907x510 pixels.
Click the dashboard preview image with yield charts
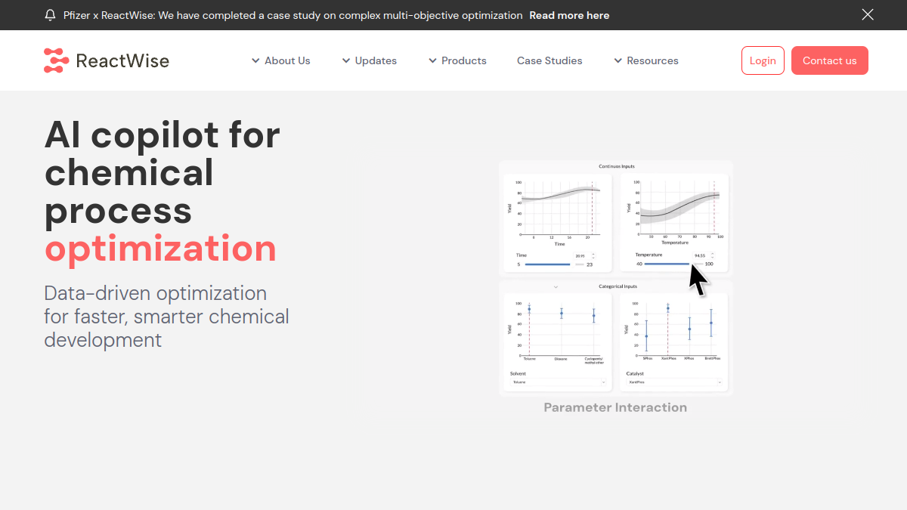click(x=616, y=277)
